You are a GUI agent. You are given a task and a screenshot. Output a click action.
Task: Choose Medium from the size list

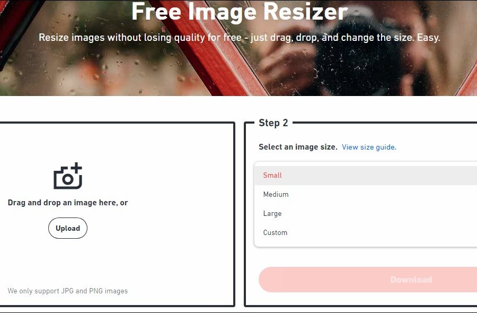366,194
